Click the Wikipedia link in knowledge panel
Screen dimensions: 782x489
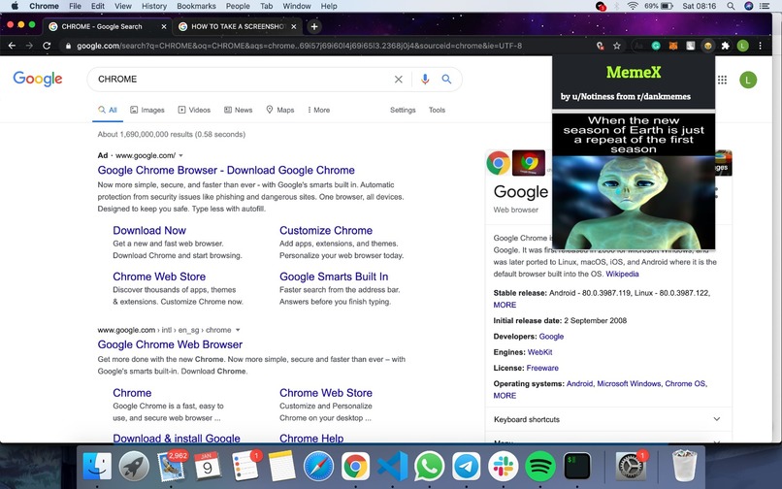click(x=622, y=274)
